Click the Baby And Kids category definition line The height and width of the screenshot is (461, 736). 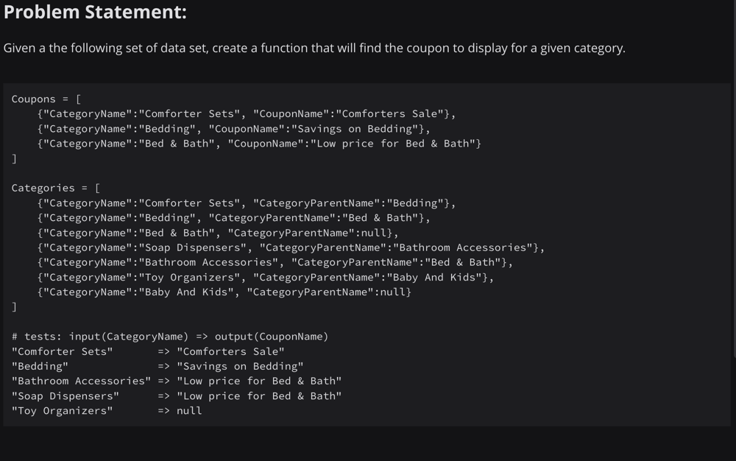(x=224, y=292)
